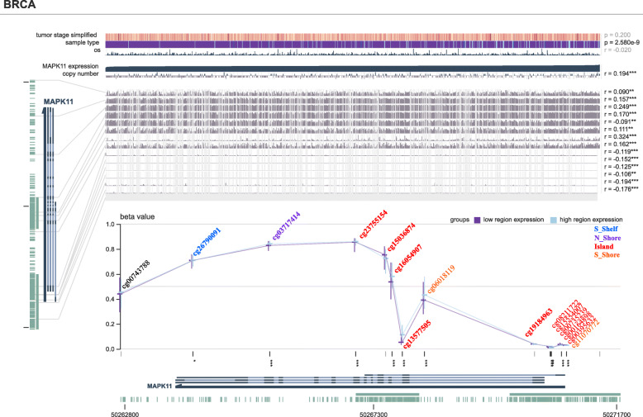Click correlation value r = 0.111**

619,129
